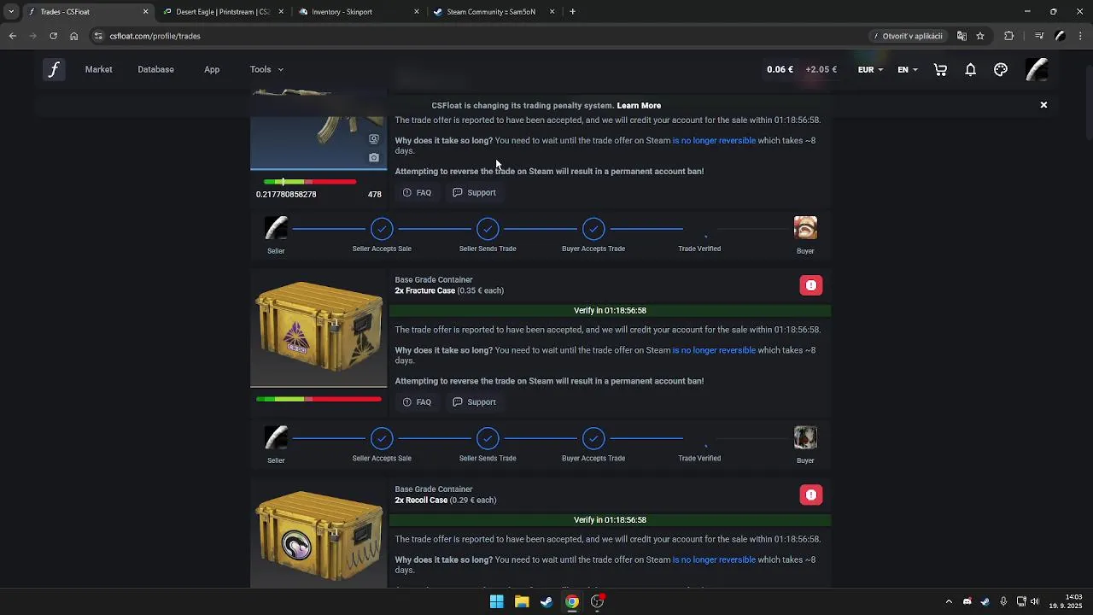
Task: Open the EUR currency dropdown
Action: coord(870,70)
